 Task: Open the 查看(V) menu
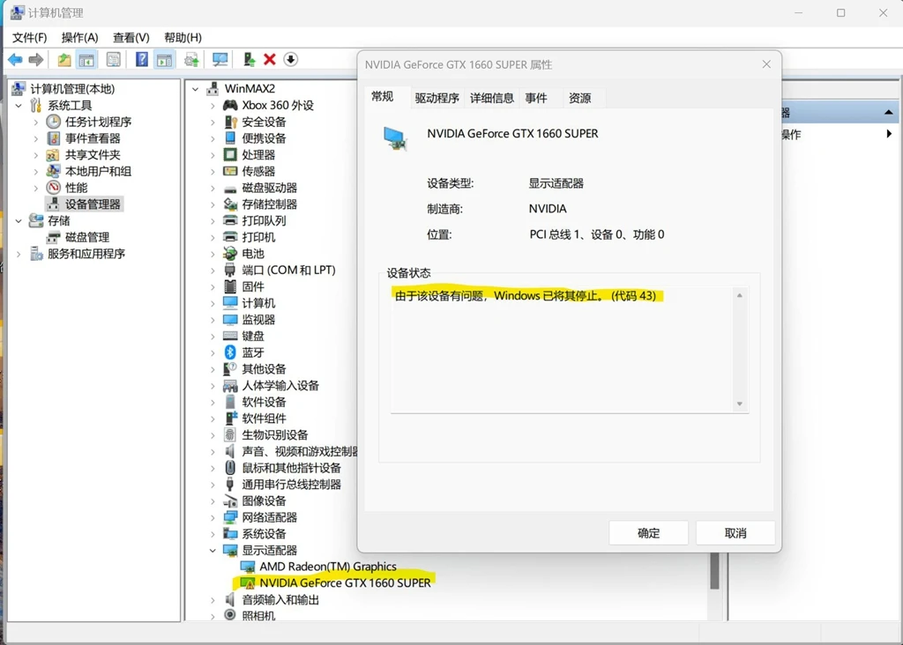coord(131,37)
